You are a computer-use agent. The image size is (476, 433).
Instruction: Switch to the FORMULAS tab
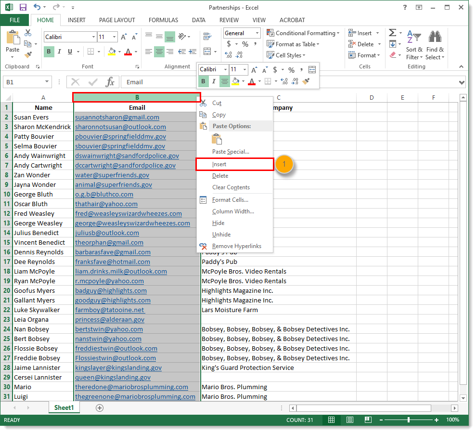163,20
